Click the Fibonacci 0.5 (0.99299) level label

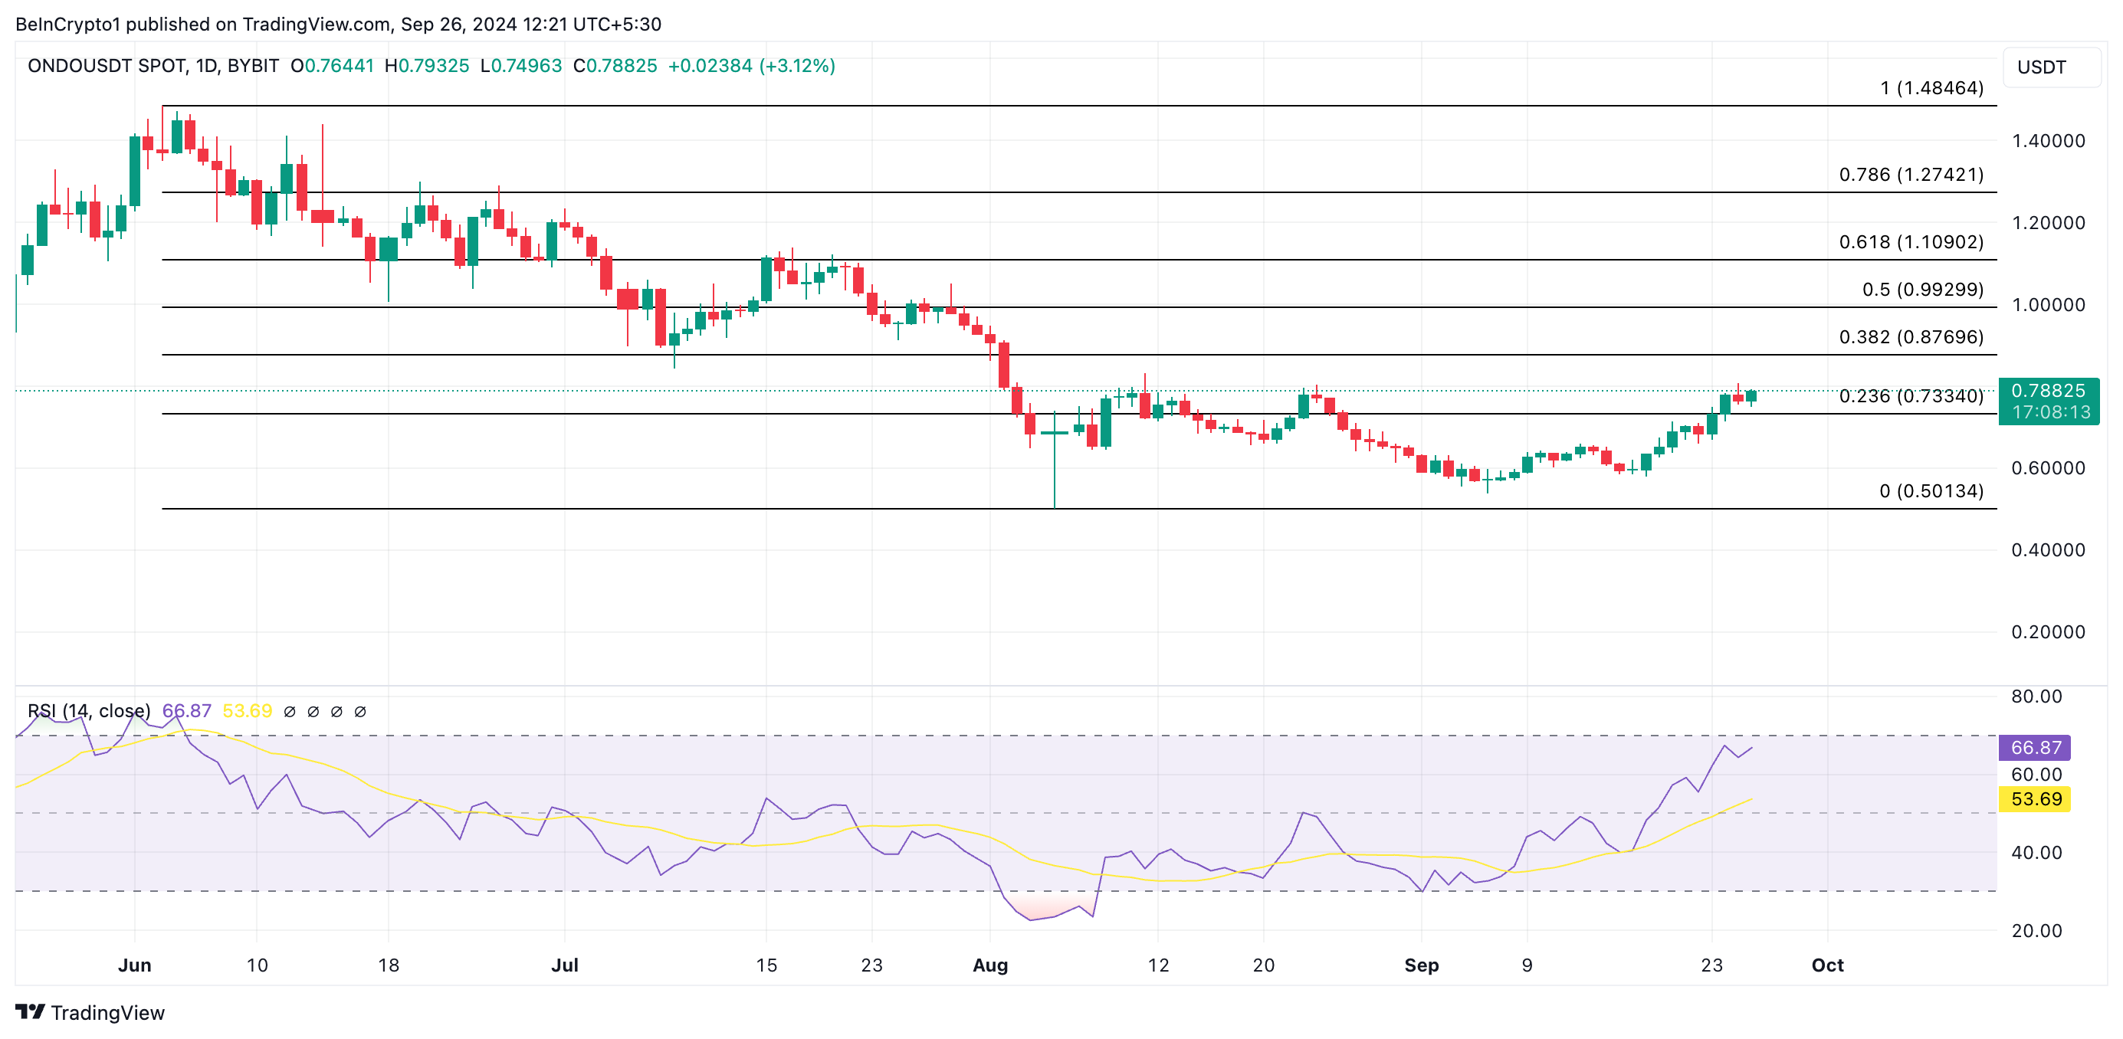pyautogui.click(x=1922, y=290)
